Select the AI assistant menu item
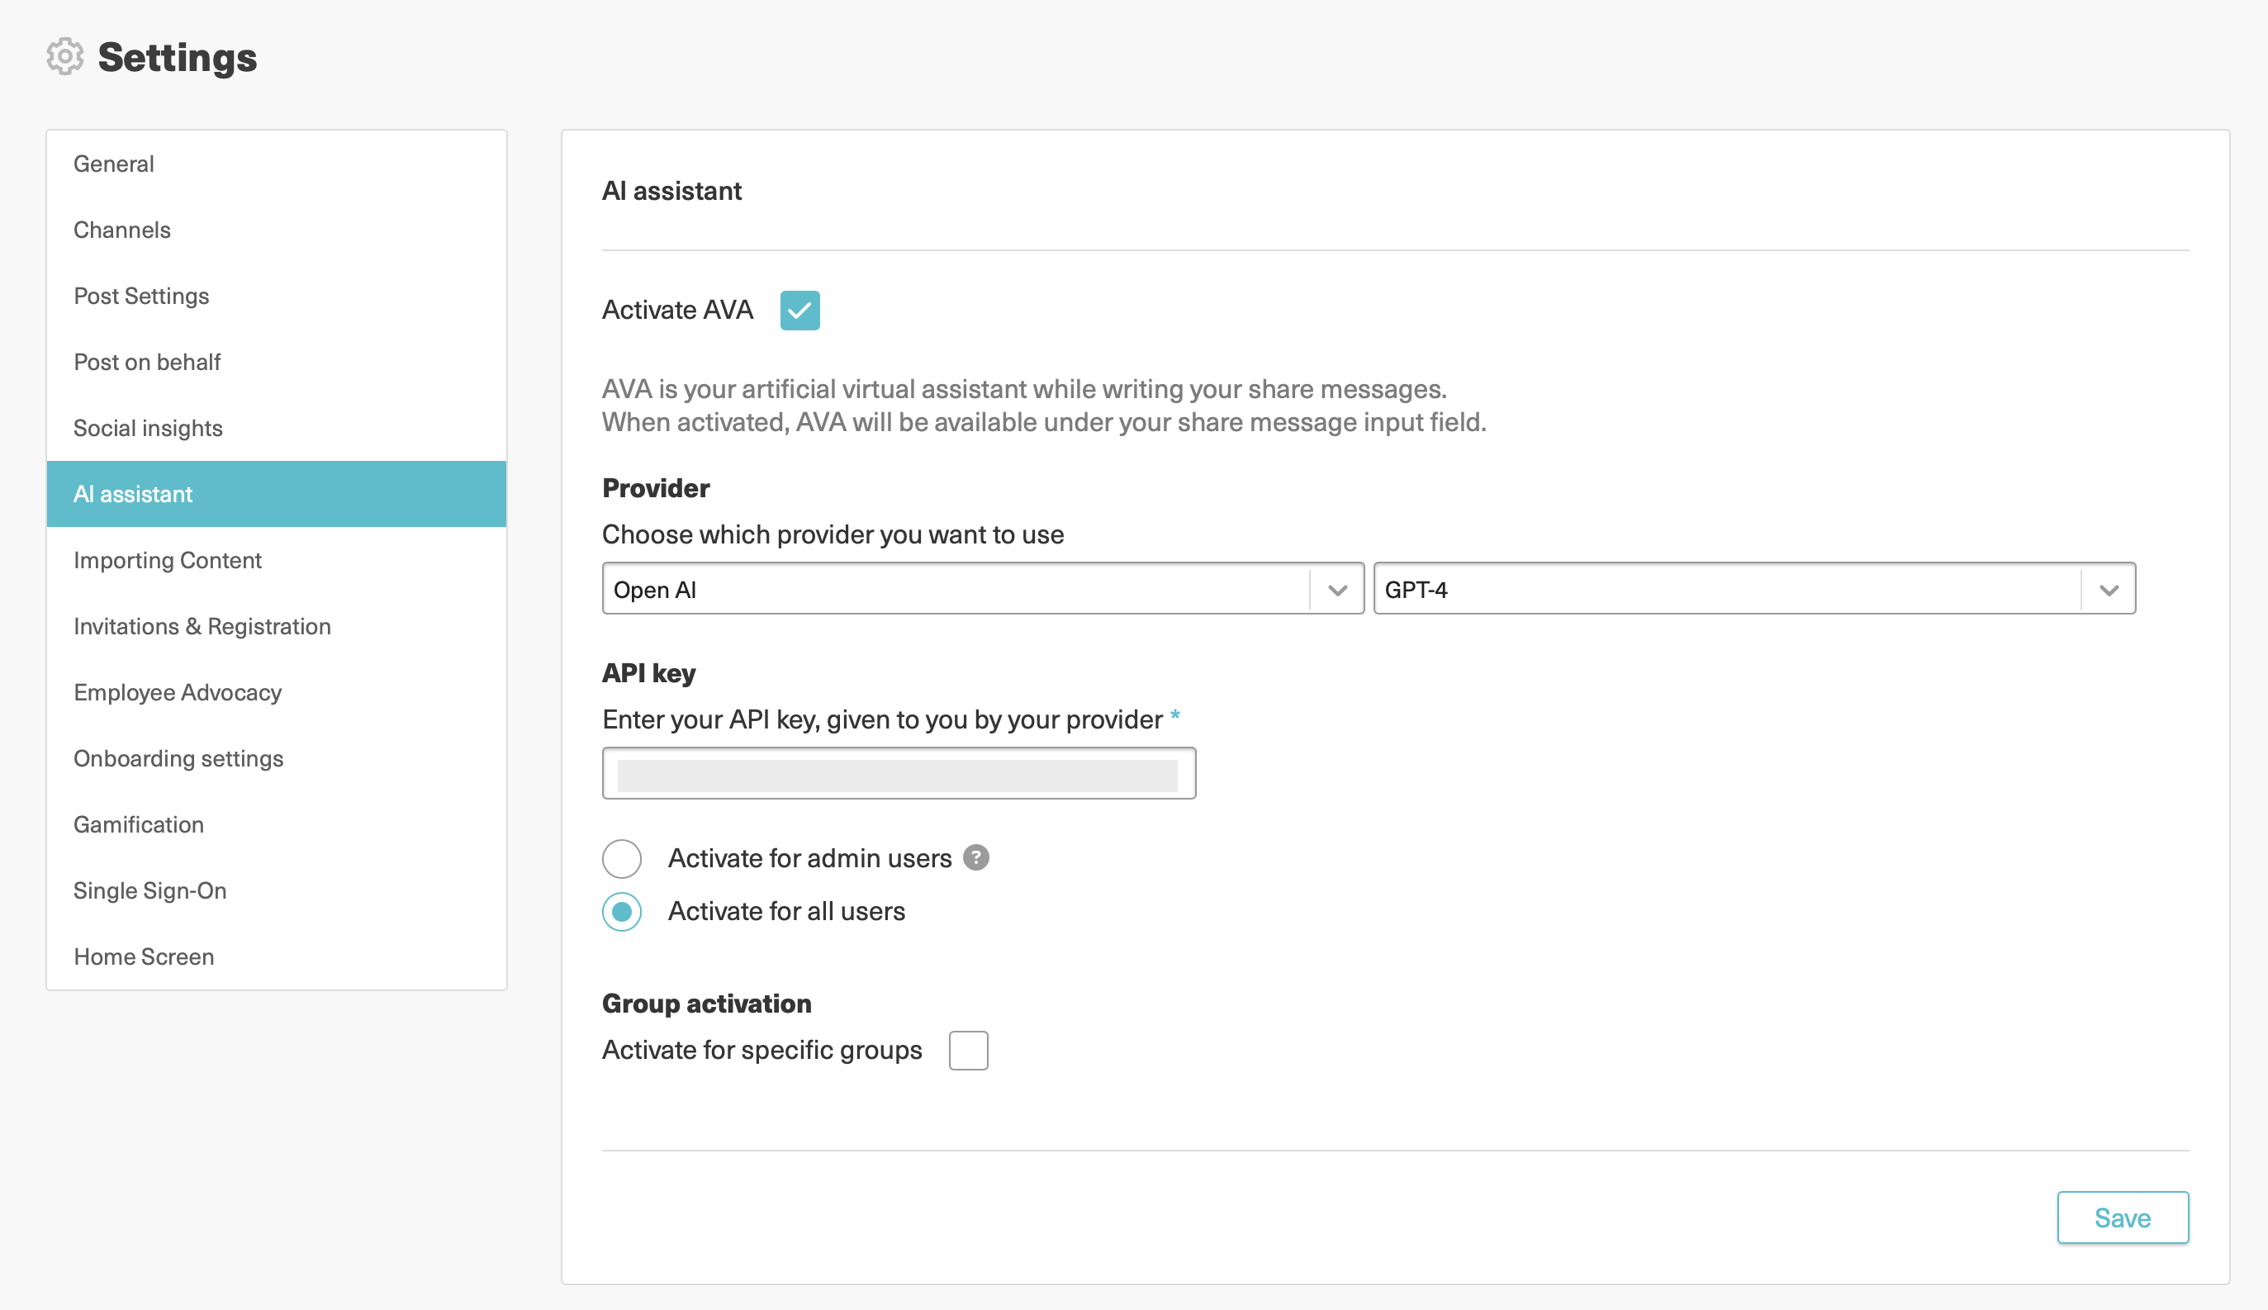Viewport: 2268px width, 1310px height. point(276,494)
